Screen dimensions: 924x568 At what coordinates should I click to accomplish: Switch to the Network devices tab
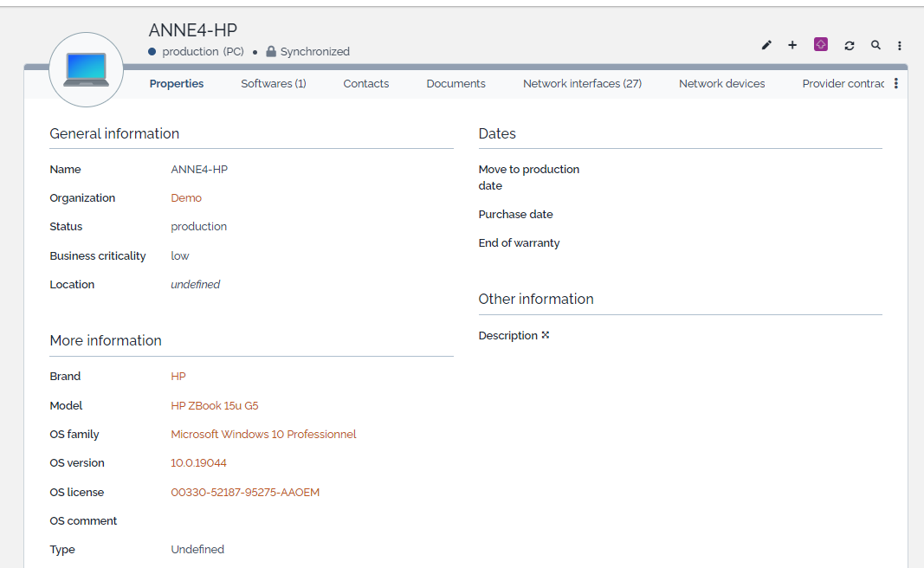tap(721, 84)
